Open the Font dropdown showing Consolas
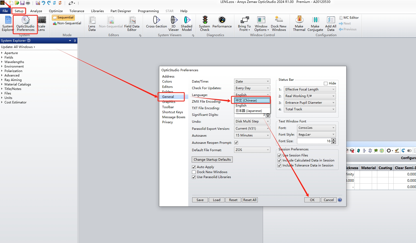416x243 pixels. (316, 128)
